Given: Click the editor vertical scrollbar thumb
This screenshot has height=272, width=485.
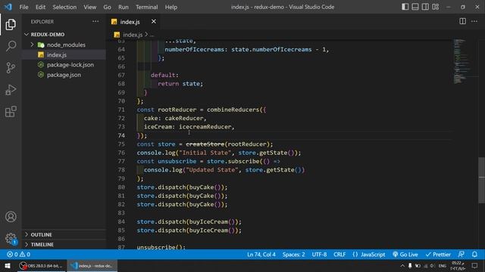Looking at the screenshot, I should click(482, 180).
